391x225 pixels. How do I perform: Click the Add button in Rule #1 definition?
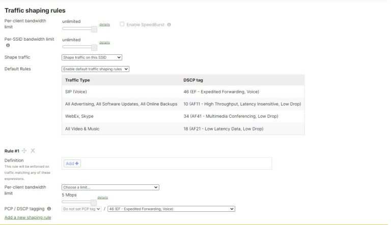coord(72,164)
